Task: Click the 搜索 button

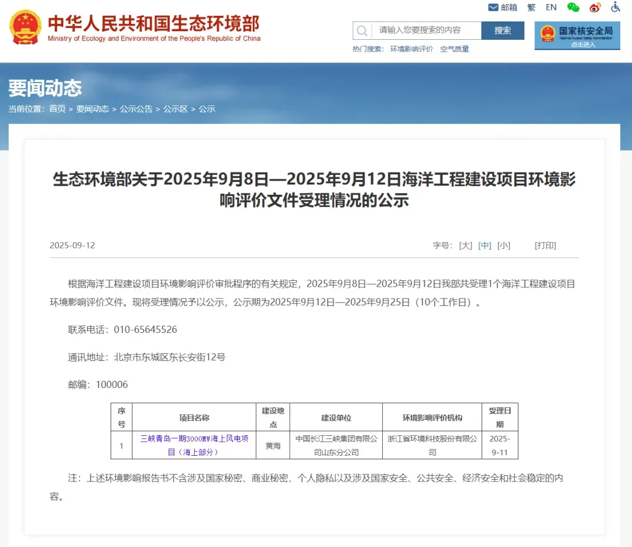Action: pos(503,30)
